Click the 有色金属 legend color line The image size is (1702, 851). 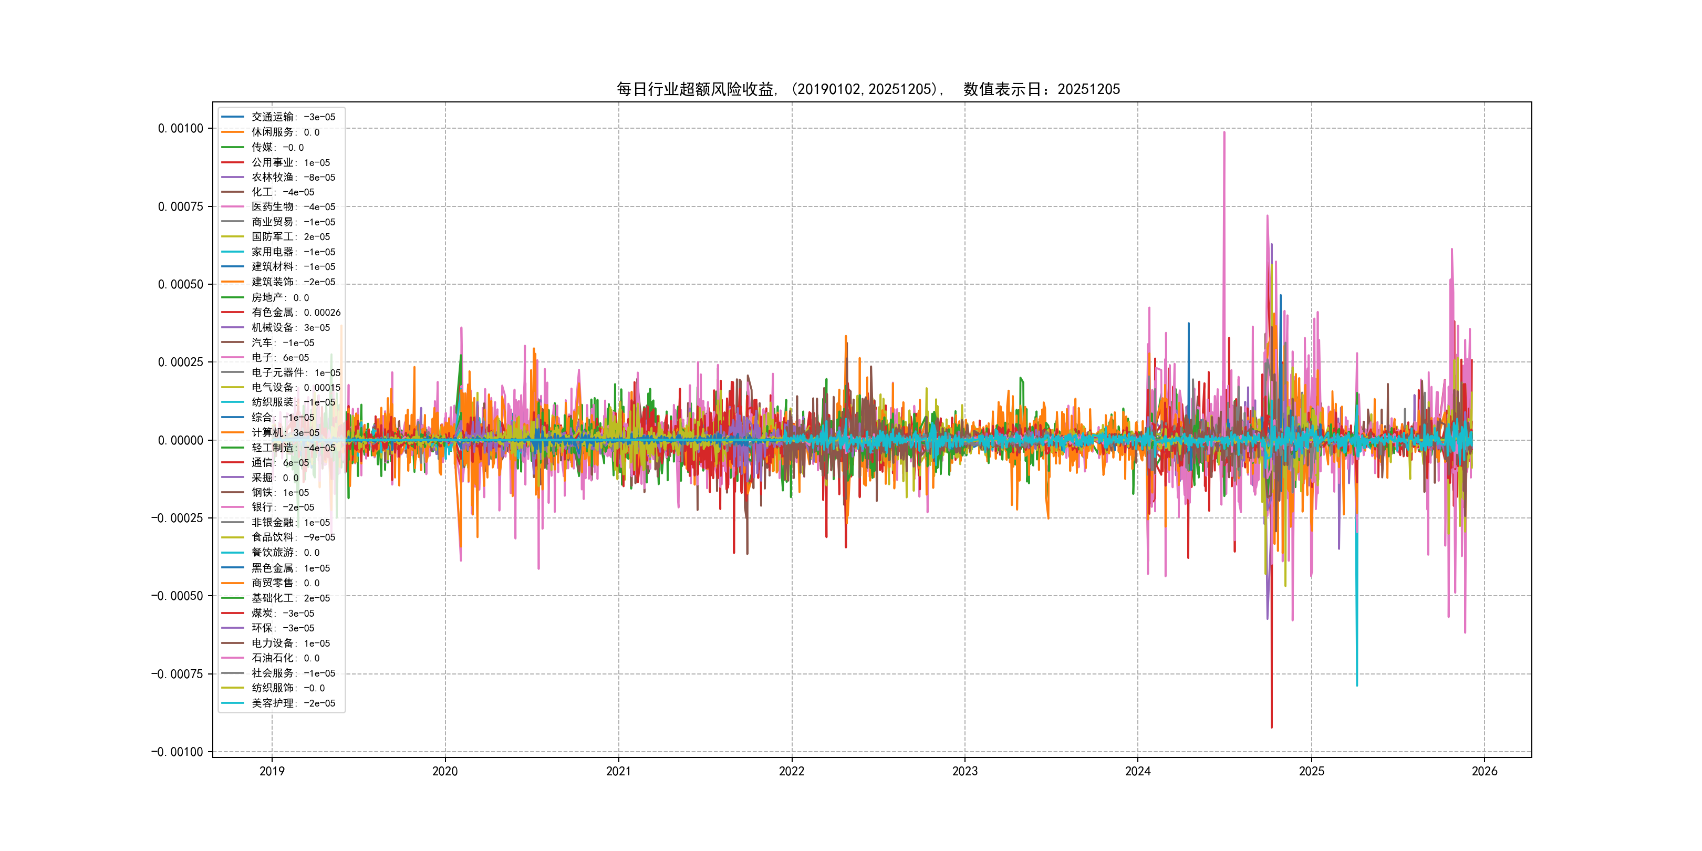[x=233, y=312]
